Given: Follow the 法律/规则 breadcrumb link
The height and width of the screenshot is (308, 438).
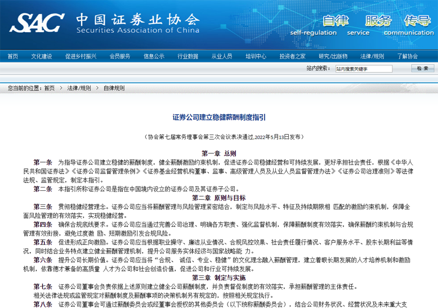Looking at the screenshot, I should 79,88.
